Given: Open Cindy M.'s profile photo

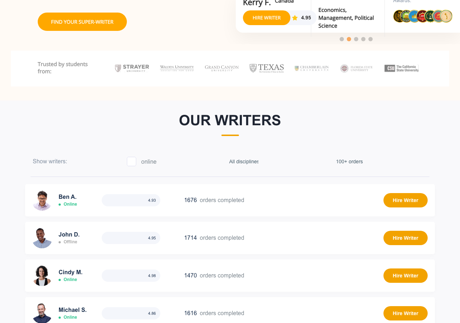Looking at the screenshot, I should click(x=42, y=276).
